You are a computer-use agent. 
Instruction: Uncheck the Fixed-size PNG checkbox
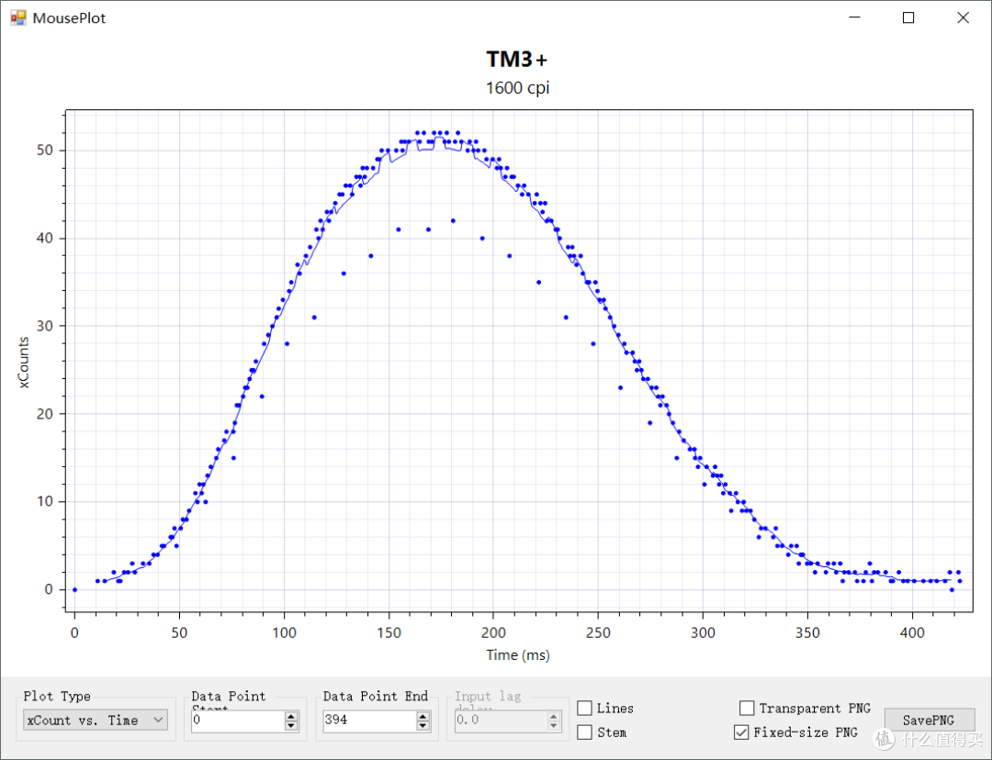pos(741,732)
